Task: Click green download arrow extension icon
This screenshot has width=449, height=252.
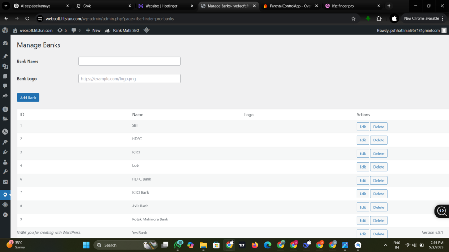Action: 368,19
